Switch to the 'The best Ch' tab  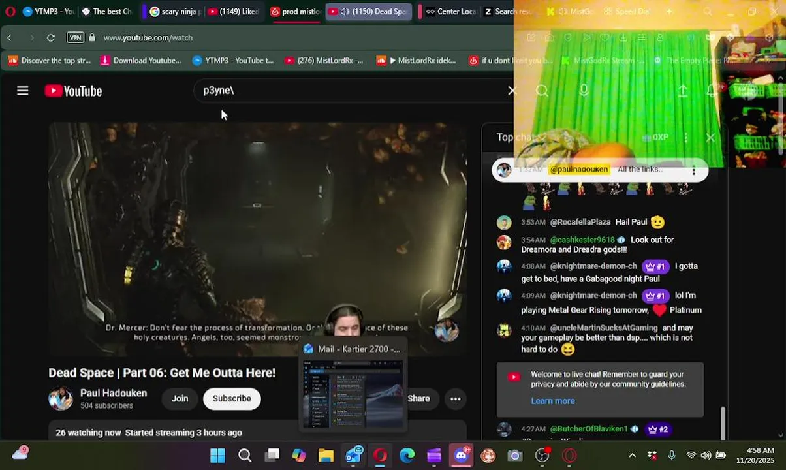(106, 11)
